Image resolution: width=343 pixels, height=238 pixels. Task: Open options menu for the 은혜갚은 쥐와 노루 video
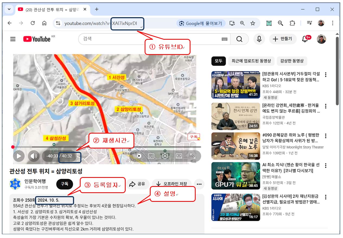[x=326, y=136]
